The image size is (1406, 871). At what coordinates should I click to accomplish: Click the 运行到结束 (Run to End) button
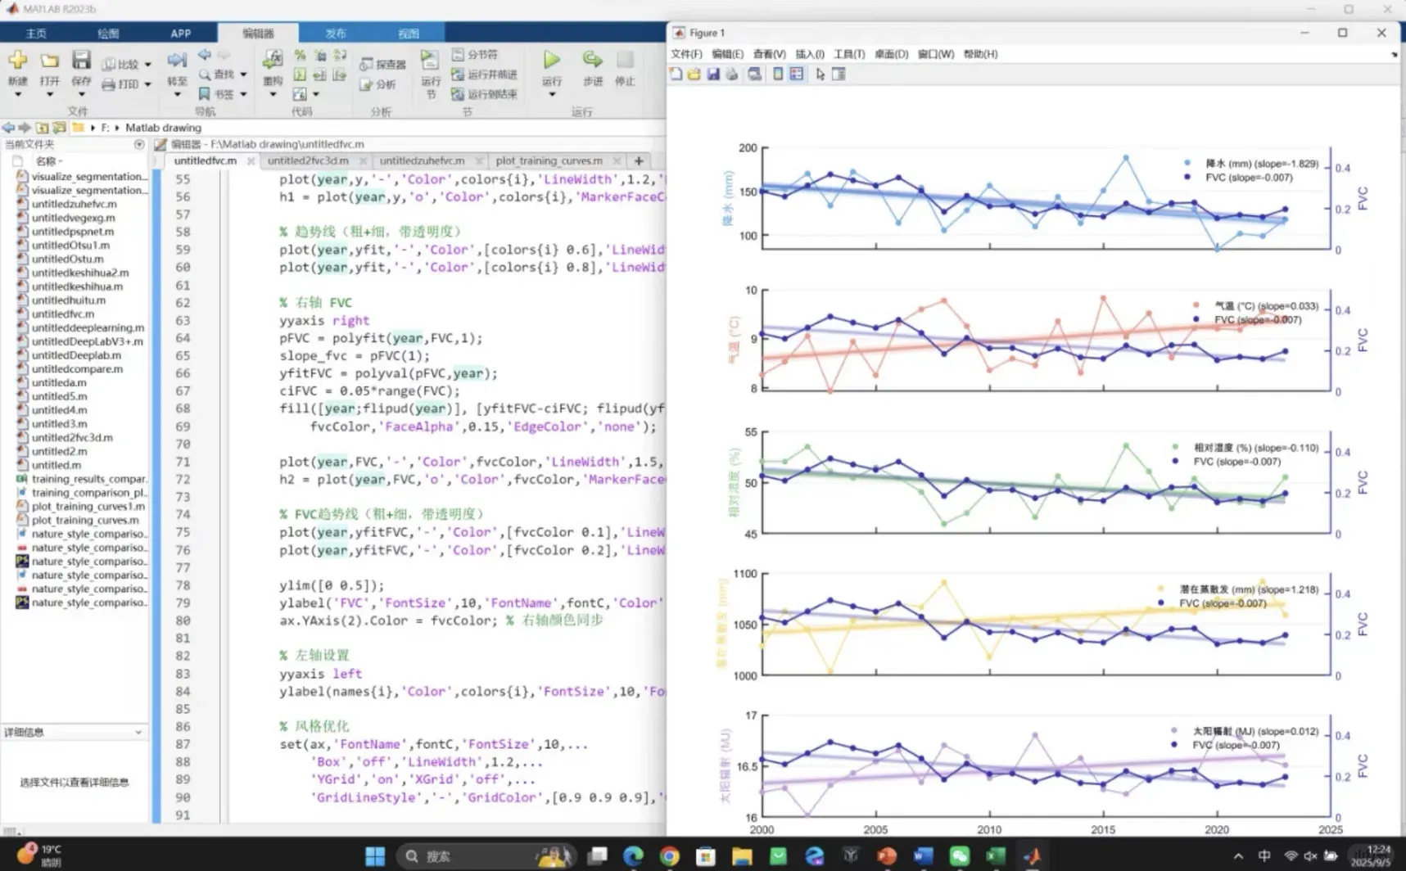click(x=484, y=94)
